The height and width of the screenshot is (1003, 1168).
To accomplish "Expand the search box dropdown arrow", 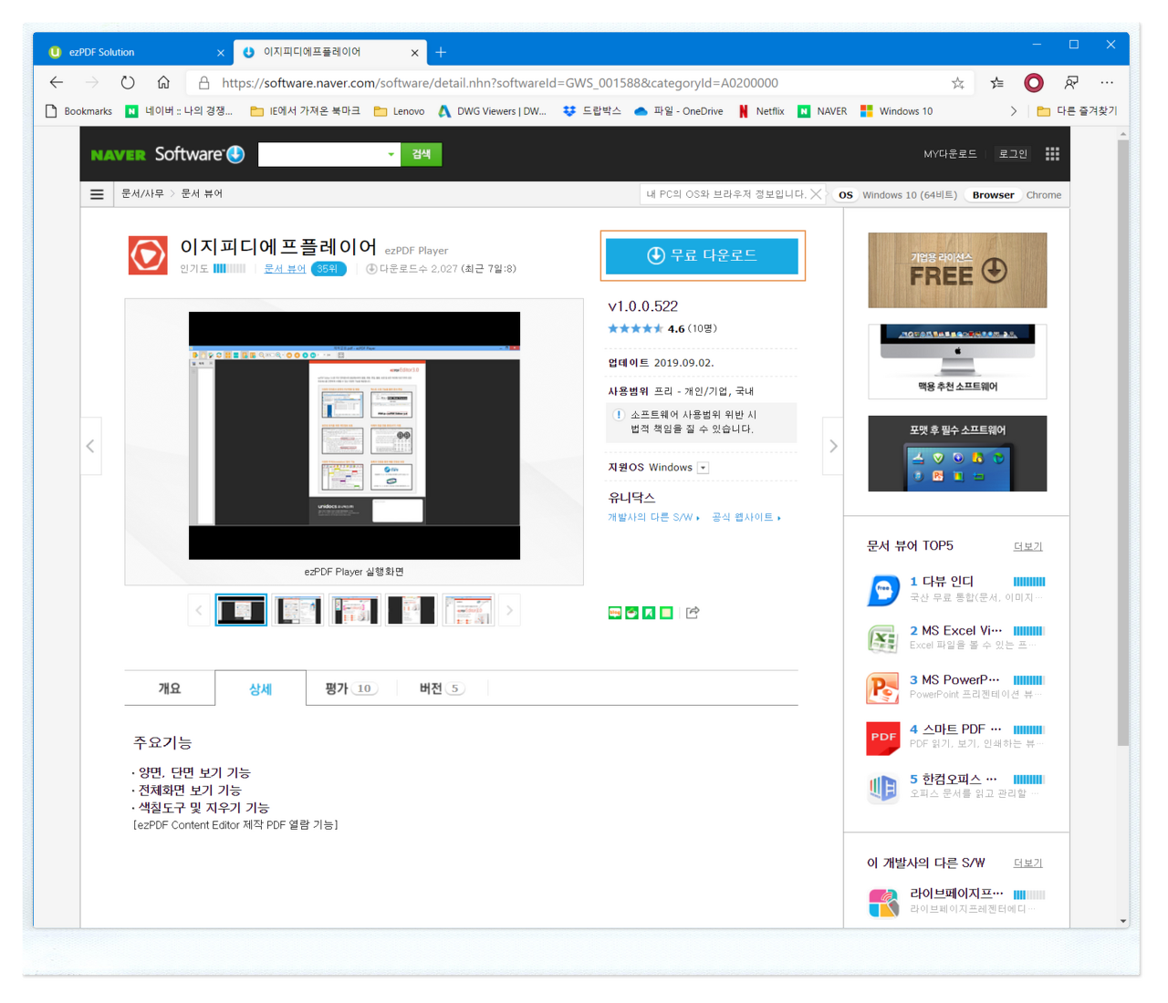I will pos(391,154).
